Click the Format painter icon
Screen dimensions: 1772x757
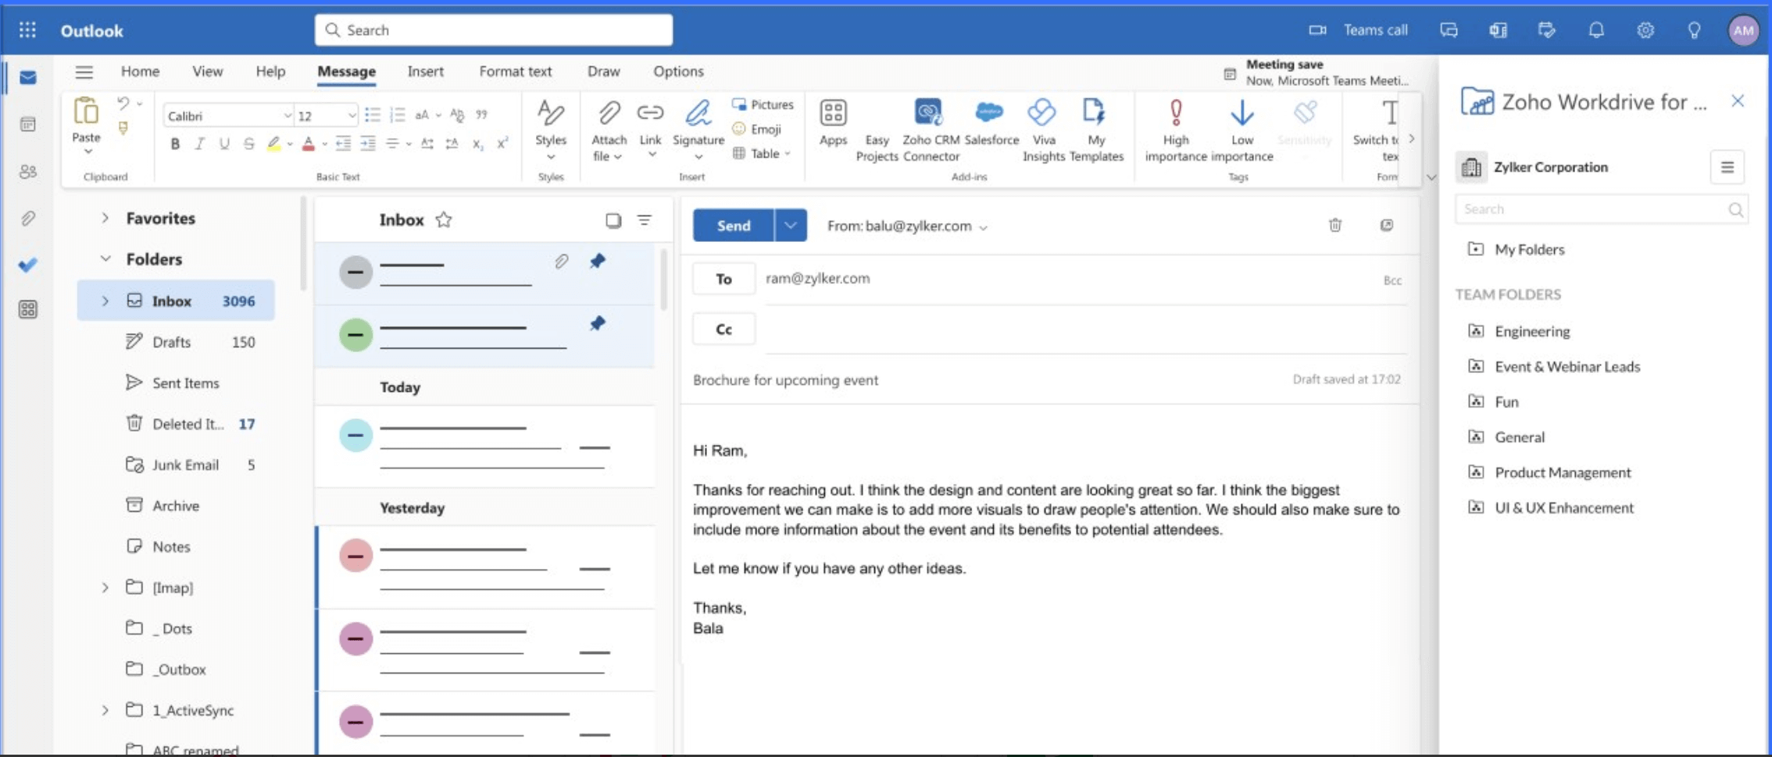point(123,128)
